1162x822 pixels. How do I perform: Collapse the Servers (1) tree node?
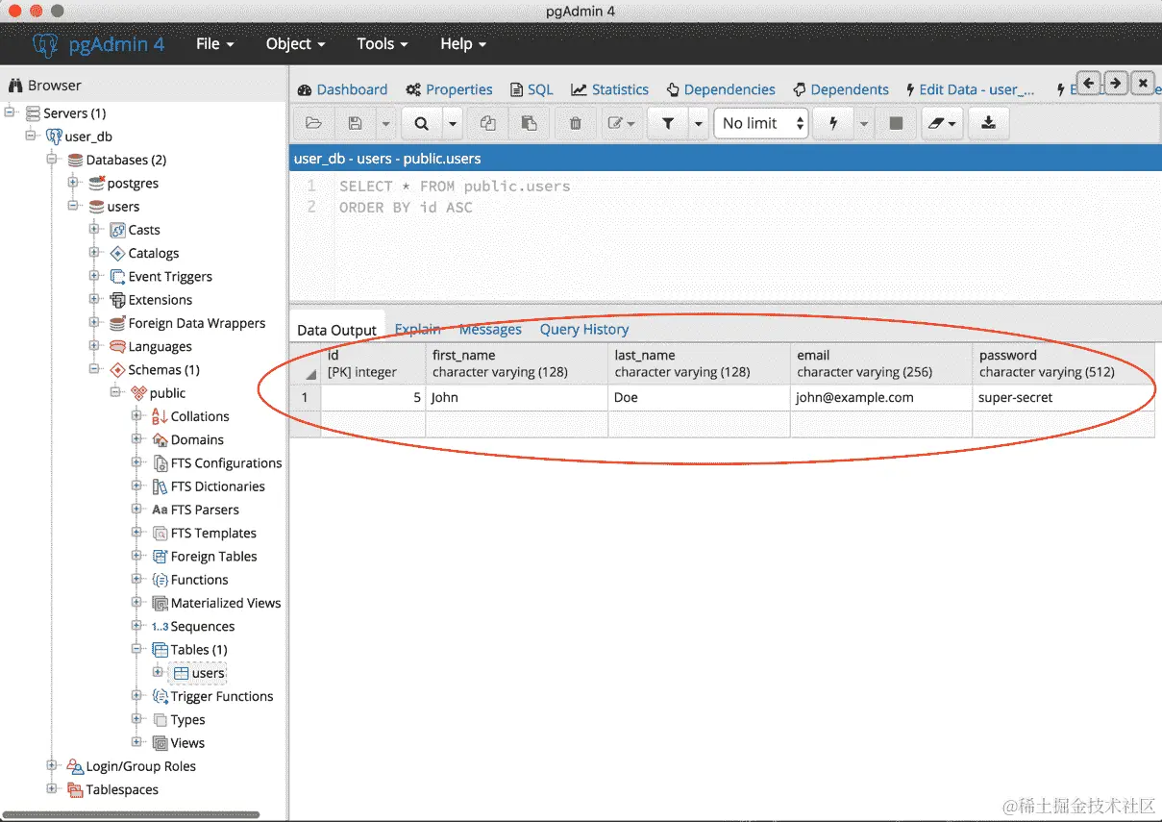click(11, 112)
